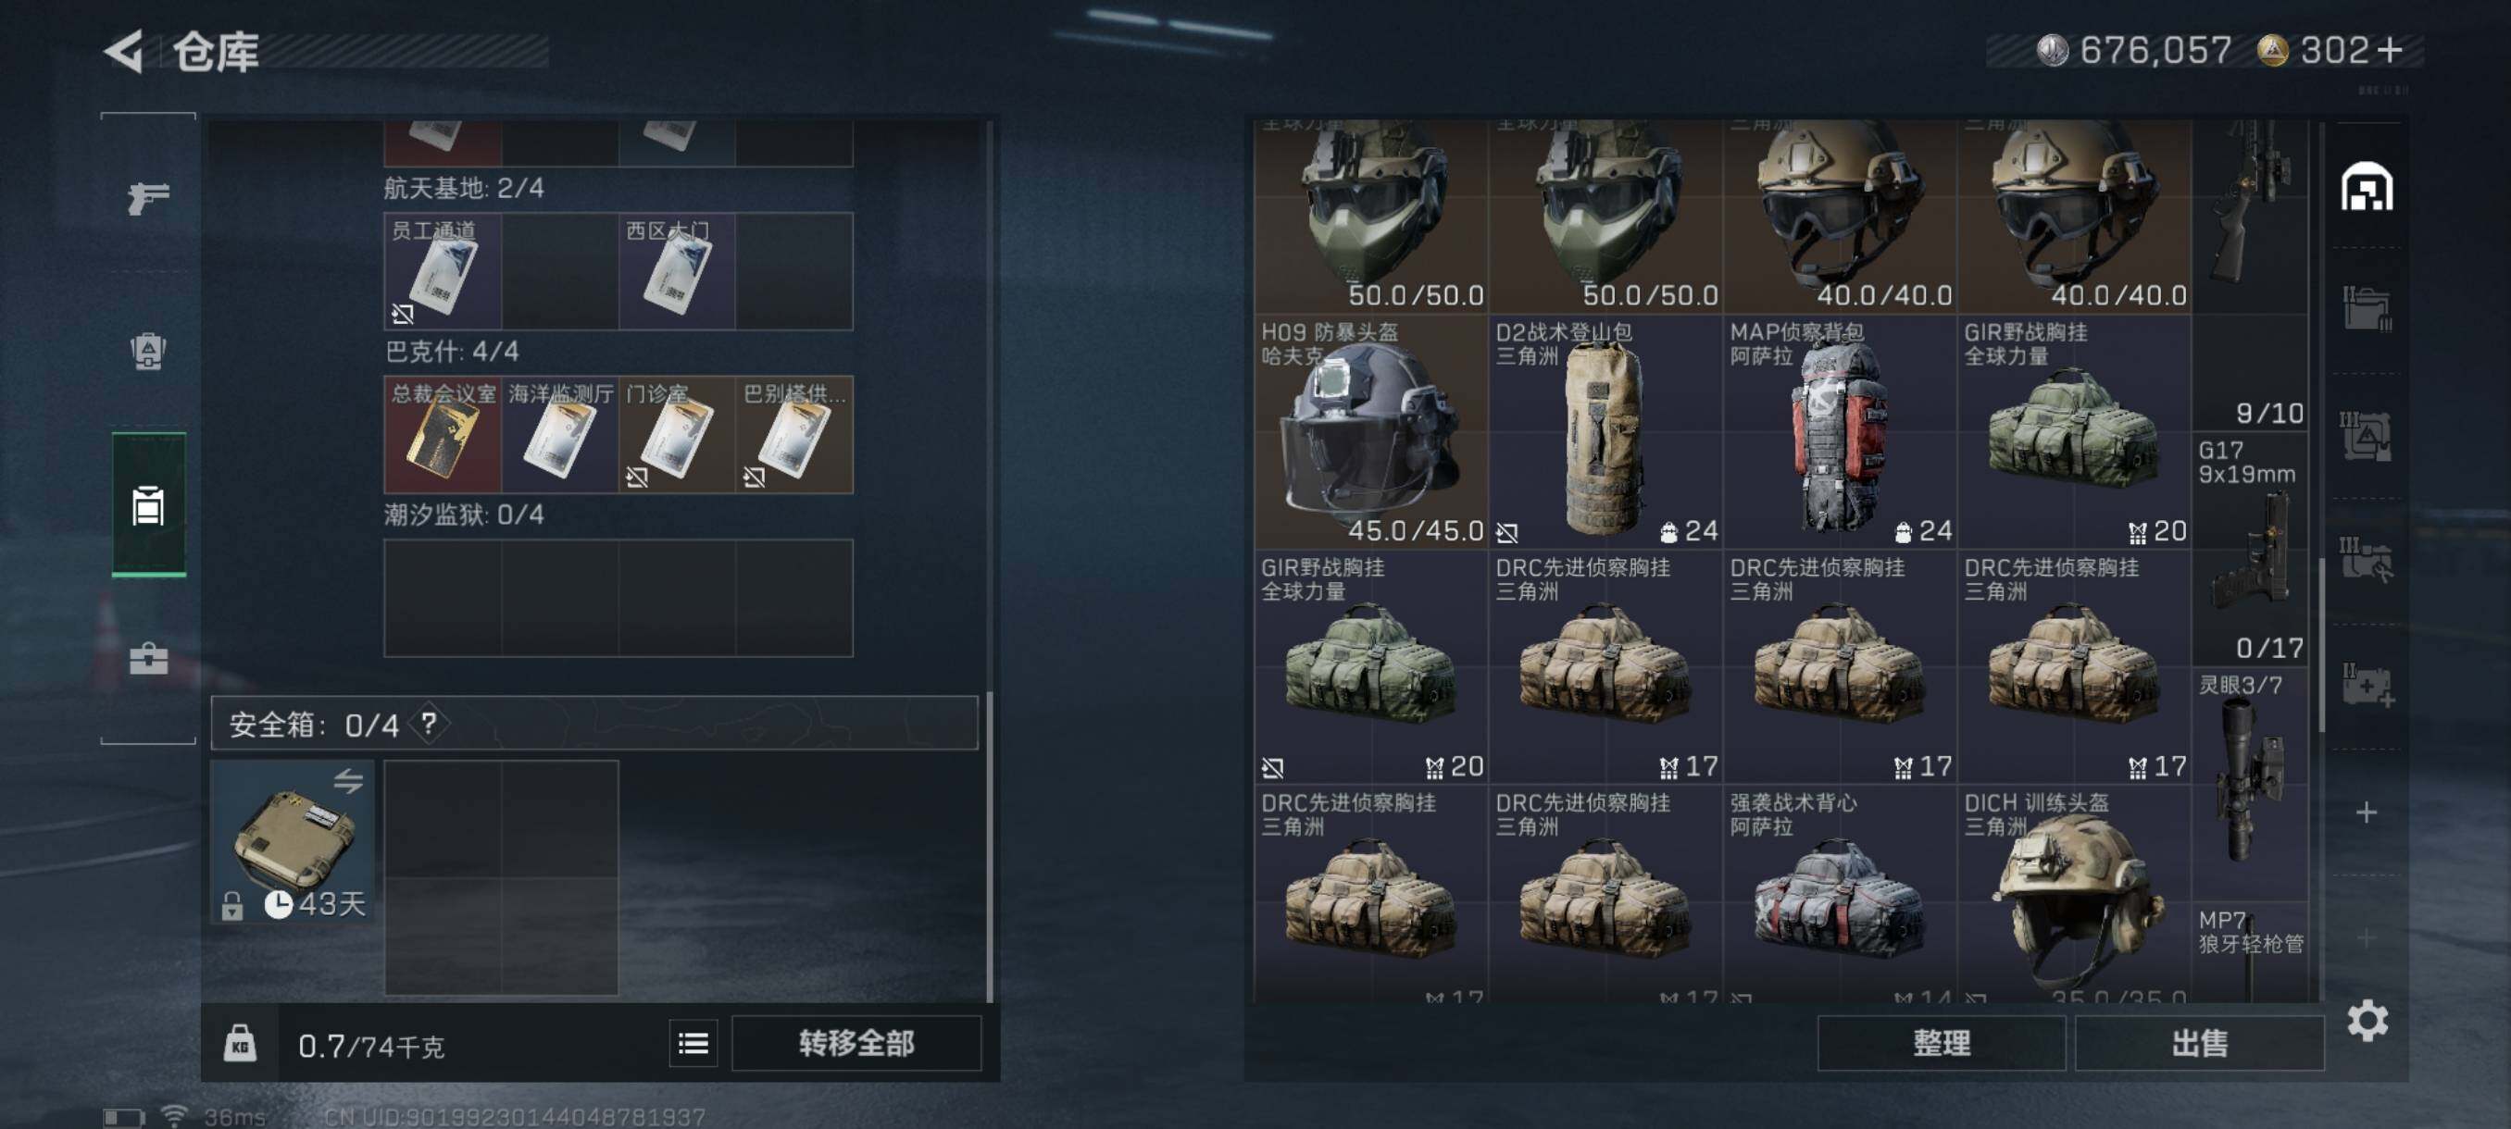Add currency with the plus beside 302
Viewport: 2511px width, 1129px height.
[x=2389, y=51]
